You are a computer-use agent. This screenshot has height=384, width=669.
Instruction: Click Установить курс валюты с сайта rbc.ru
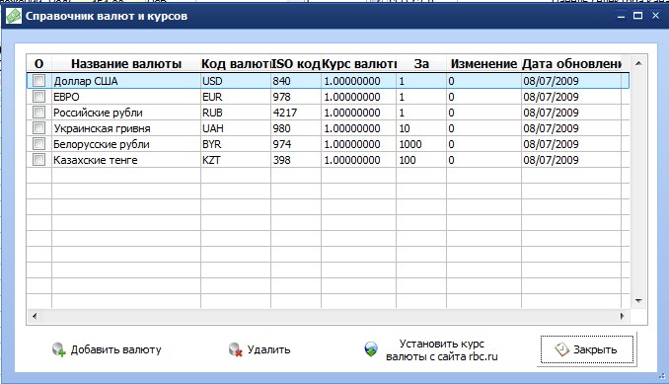pos(431,349)
